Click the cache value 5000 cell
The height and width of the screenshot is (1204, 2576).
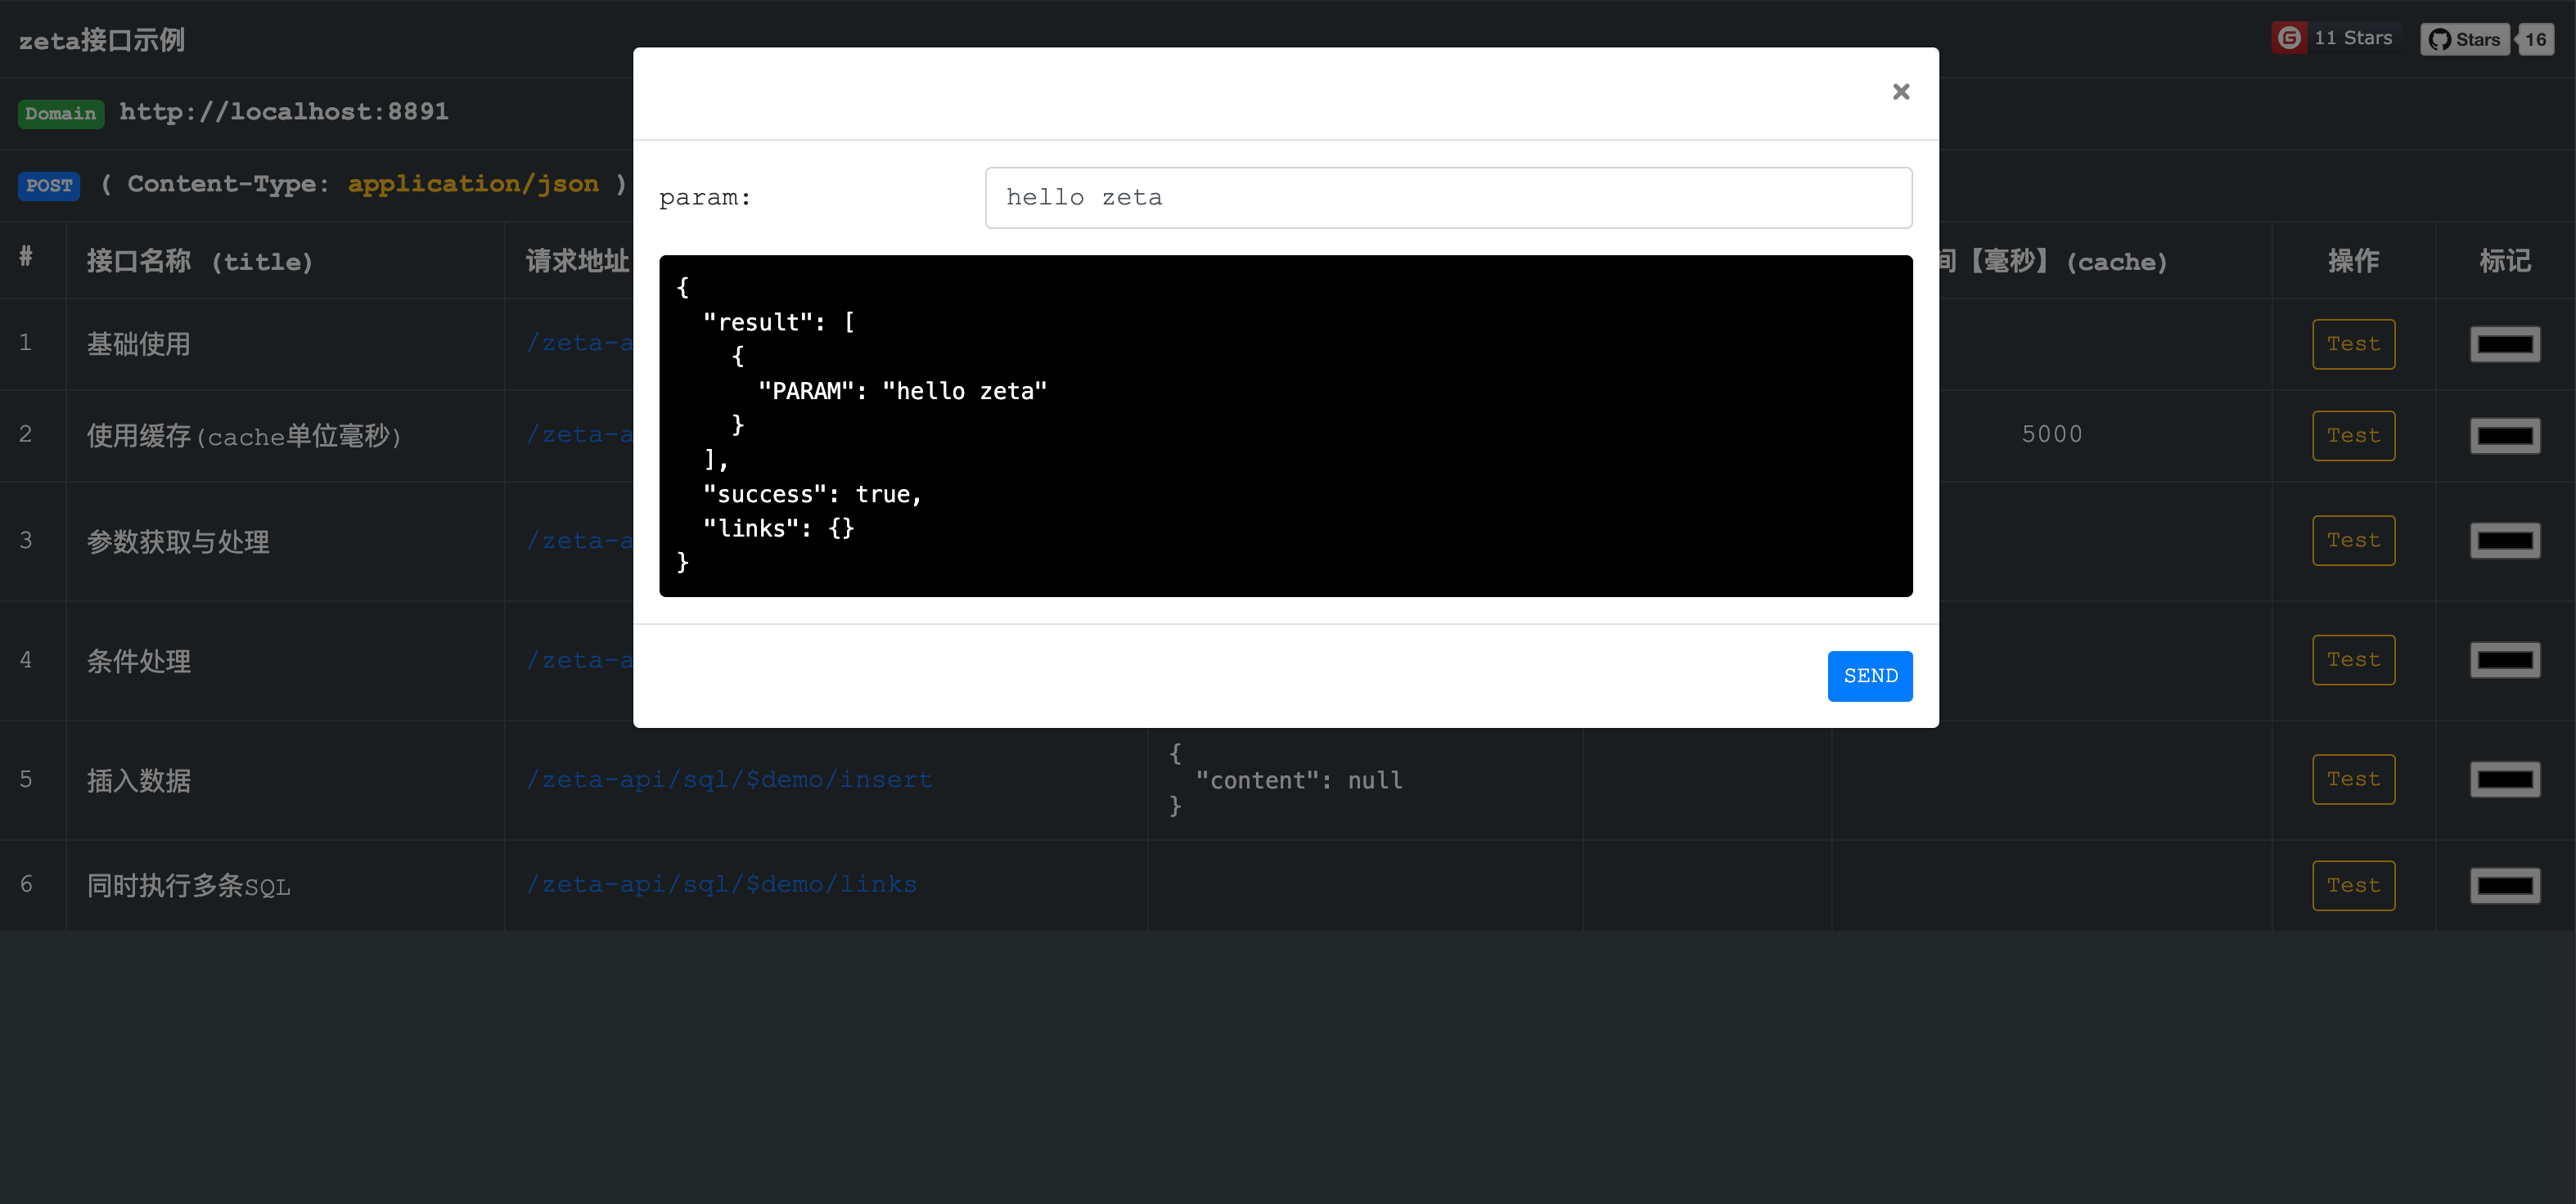(2051, 434)
